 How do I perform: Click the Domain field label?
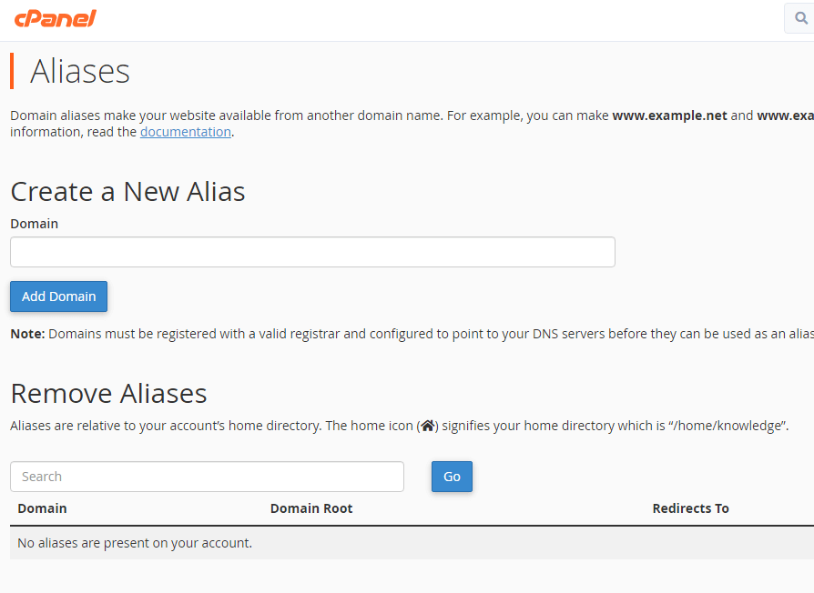(34, 223)
